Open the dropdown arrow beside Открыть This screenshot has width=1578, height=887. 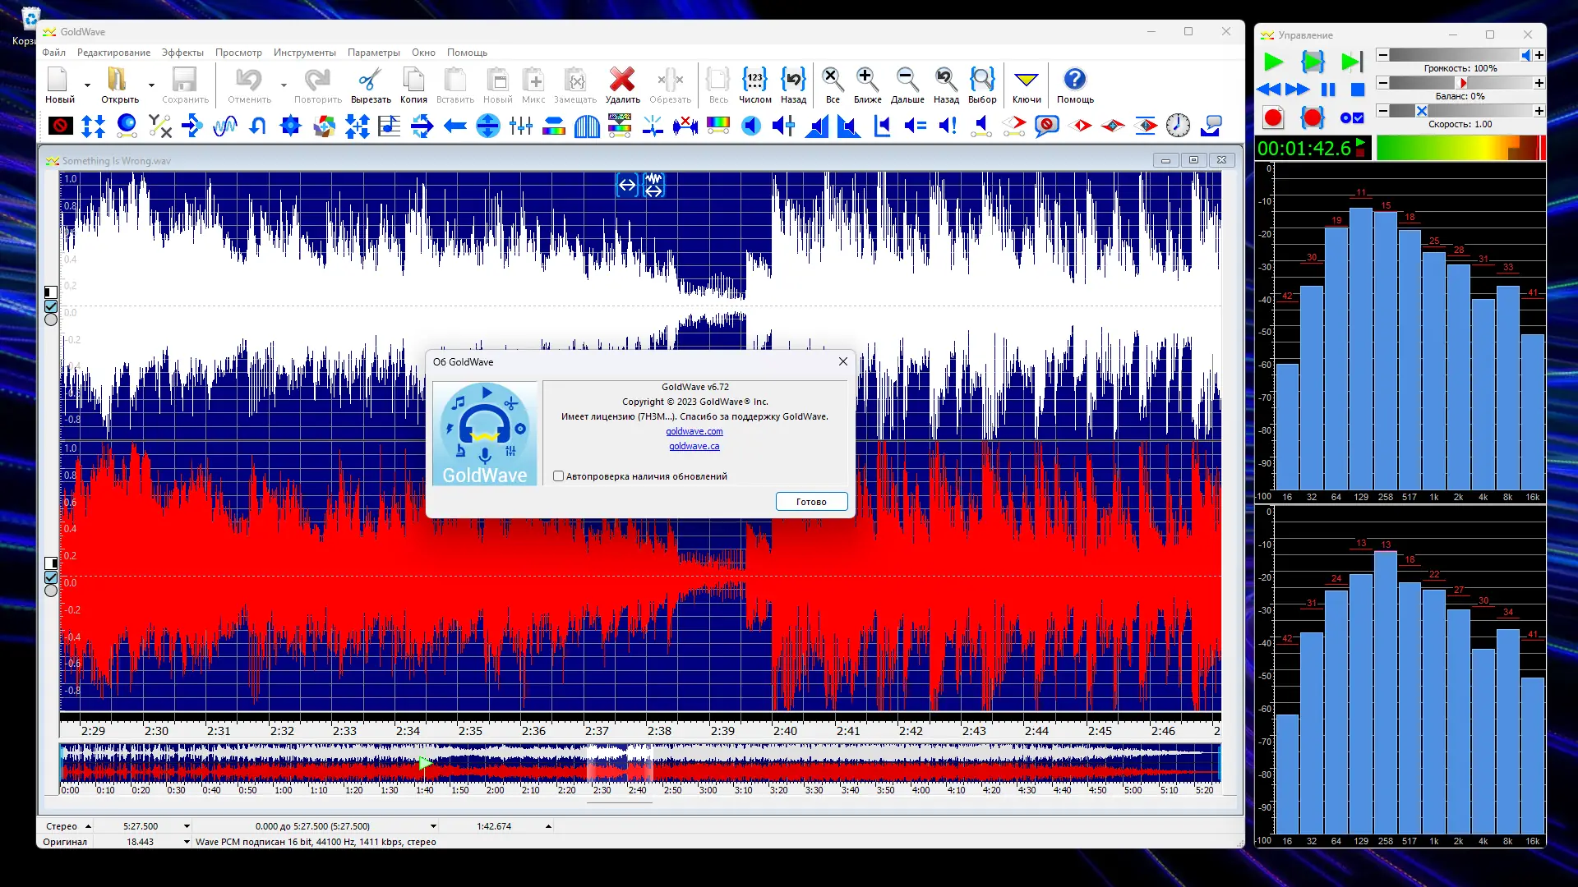click(x=151, y=85)
